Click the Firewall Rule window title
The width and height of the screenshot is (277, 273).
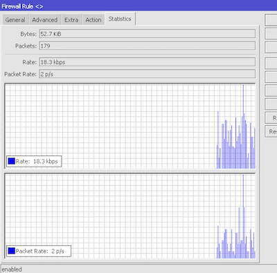[22, 6]
